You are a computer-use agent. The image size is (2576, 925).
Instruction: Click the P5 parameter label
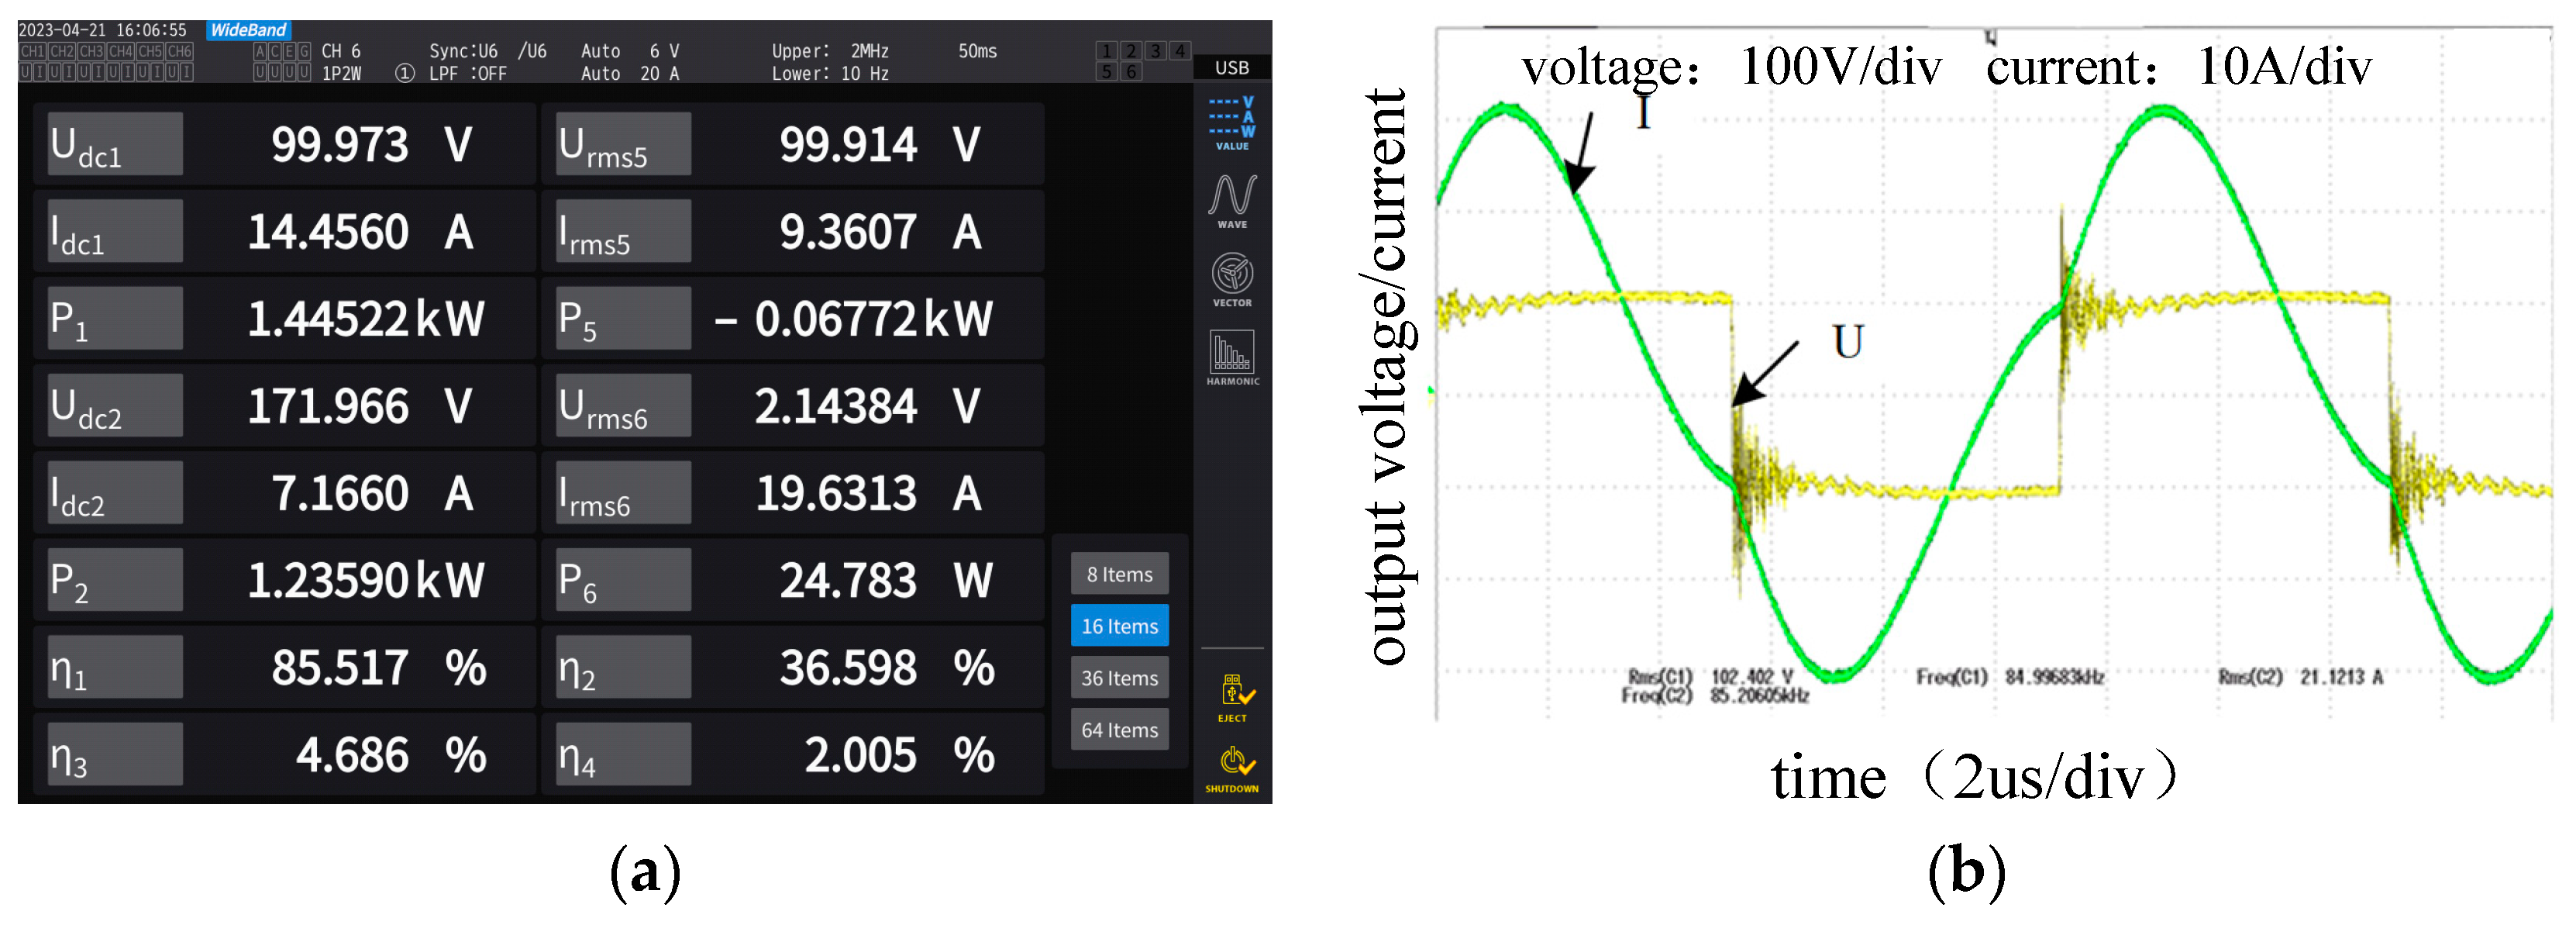pos(624,319)
